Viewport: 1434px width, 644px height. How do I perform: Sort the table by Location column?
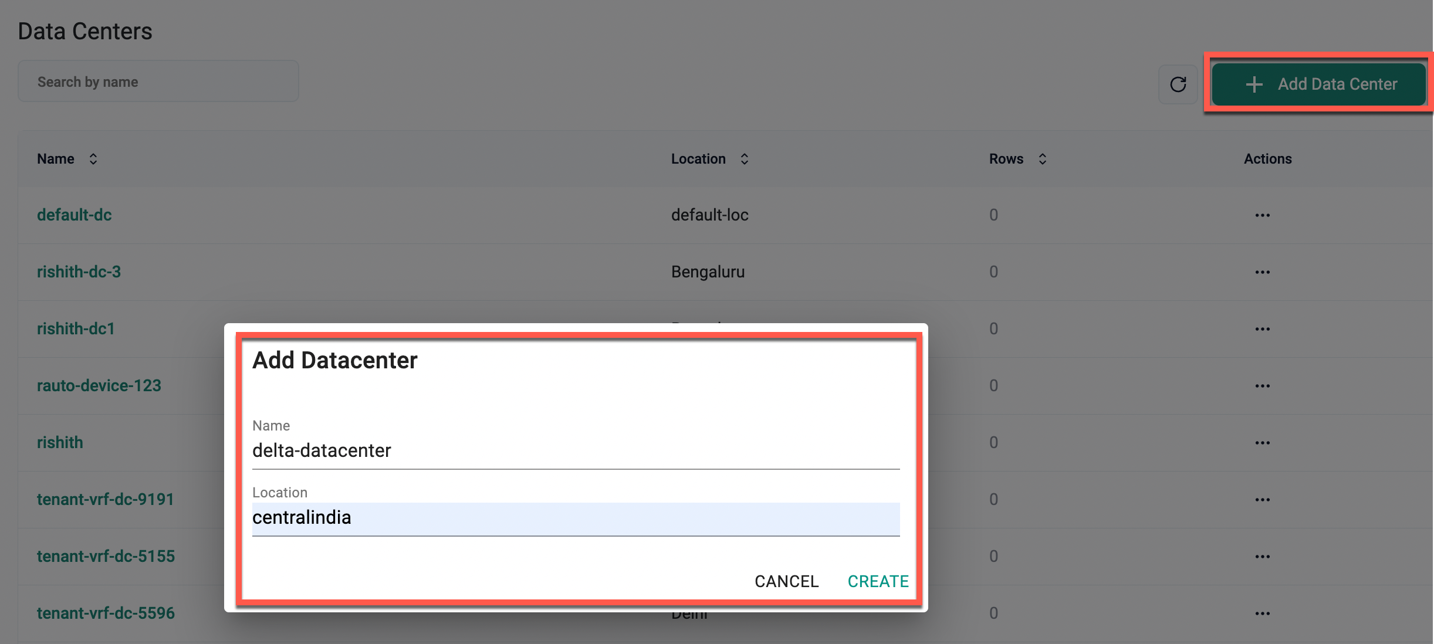pyautogui.click(x=743, y=158)
